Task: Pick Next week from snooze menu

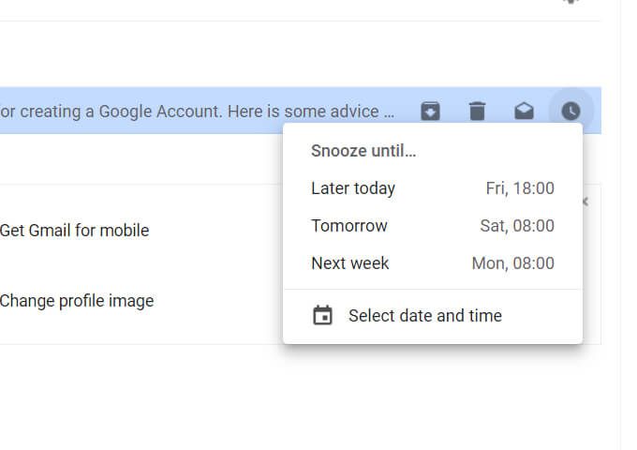Action: point(433,263)
